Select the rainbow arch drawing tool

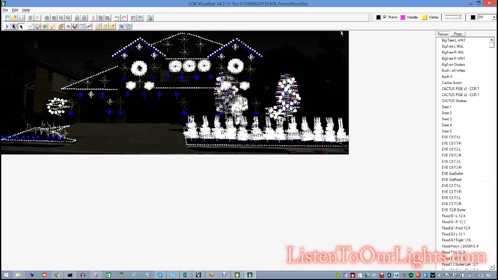pyautogui.click(x=61, y=26)
